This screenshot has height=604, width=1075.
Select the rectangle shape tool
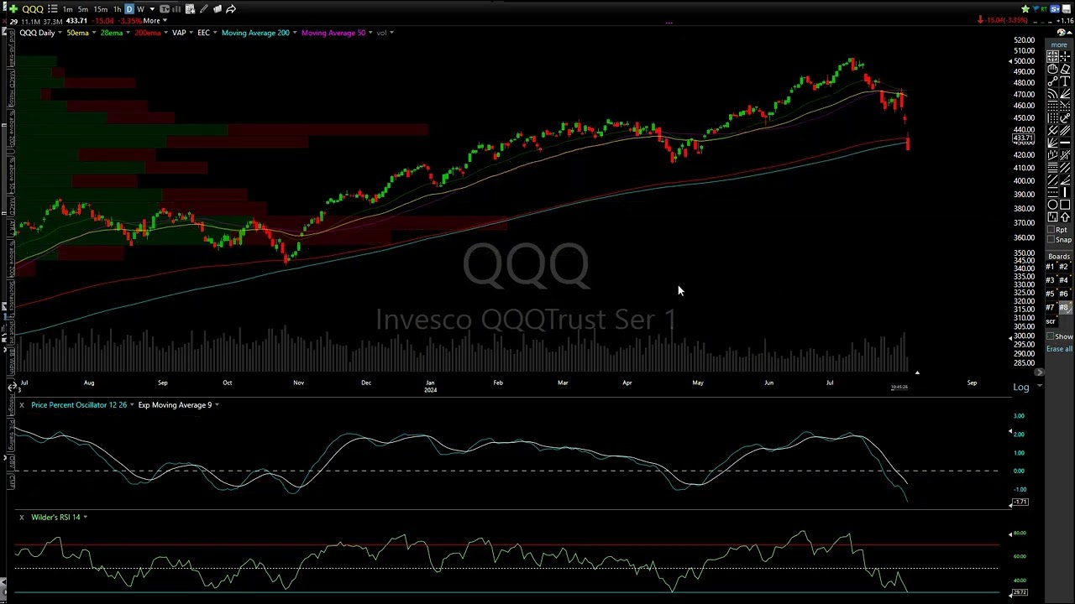1065,204
